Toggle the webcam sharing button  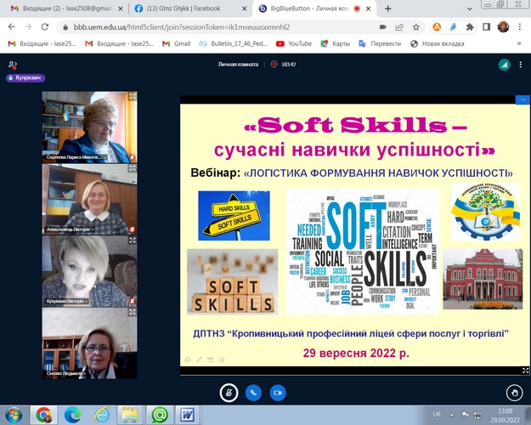tap(277, 393)
